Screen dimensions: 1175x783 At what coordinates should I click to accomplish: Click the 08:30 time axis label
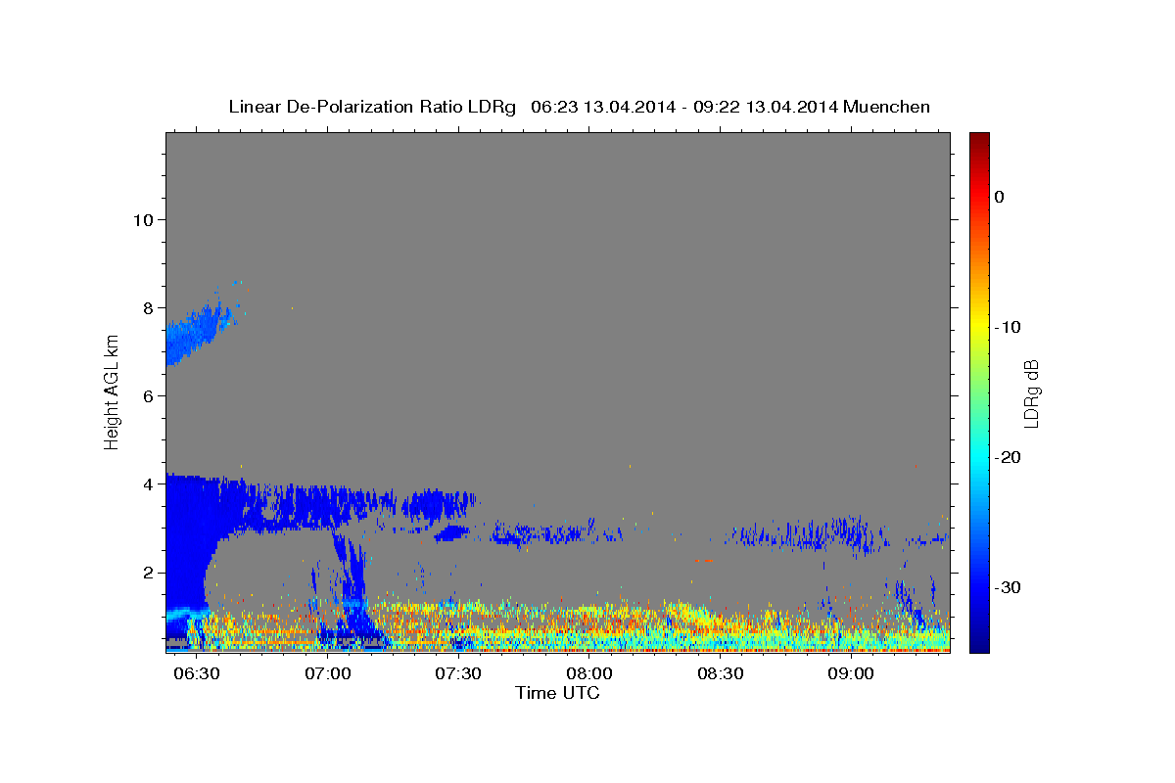721,674
